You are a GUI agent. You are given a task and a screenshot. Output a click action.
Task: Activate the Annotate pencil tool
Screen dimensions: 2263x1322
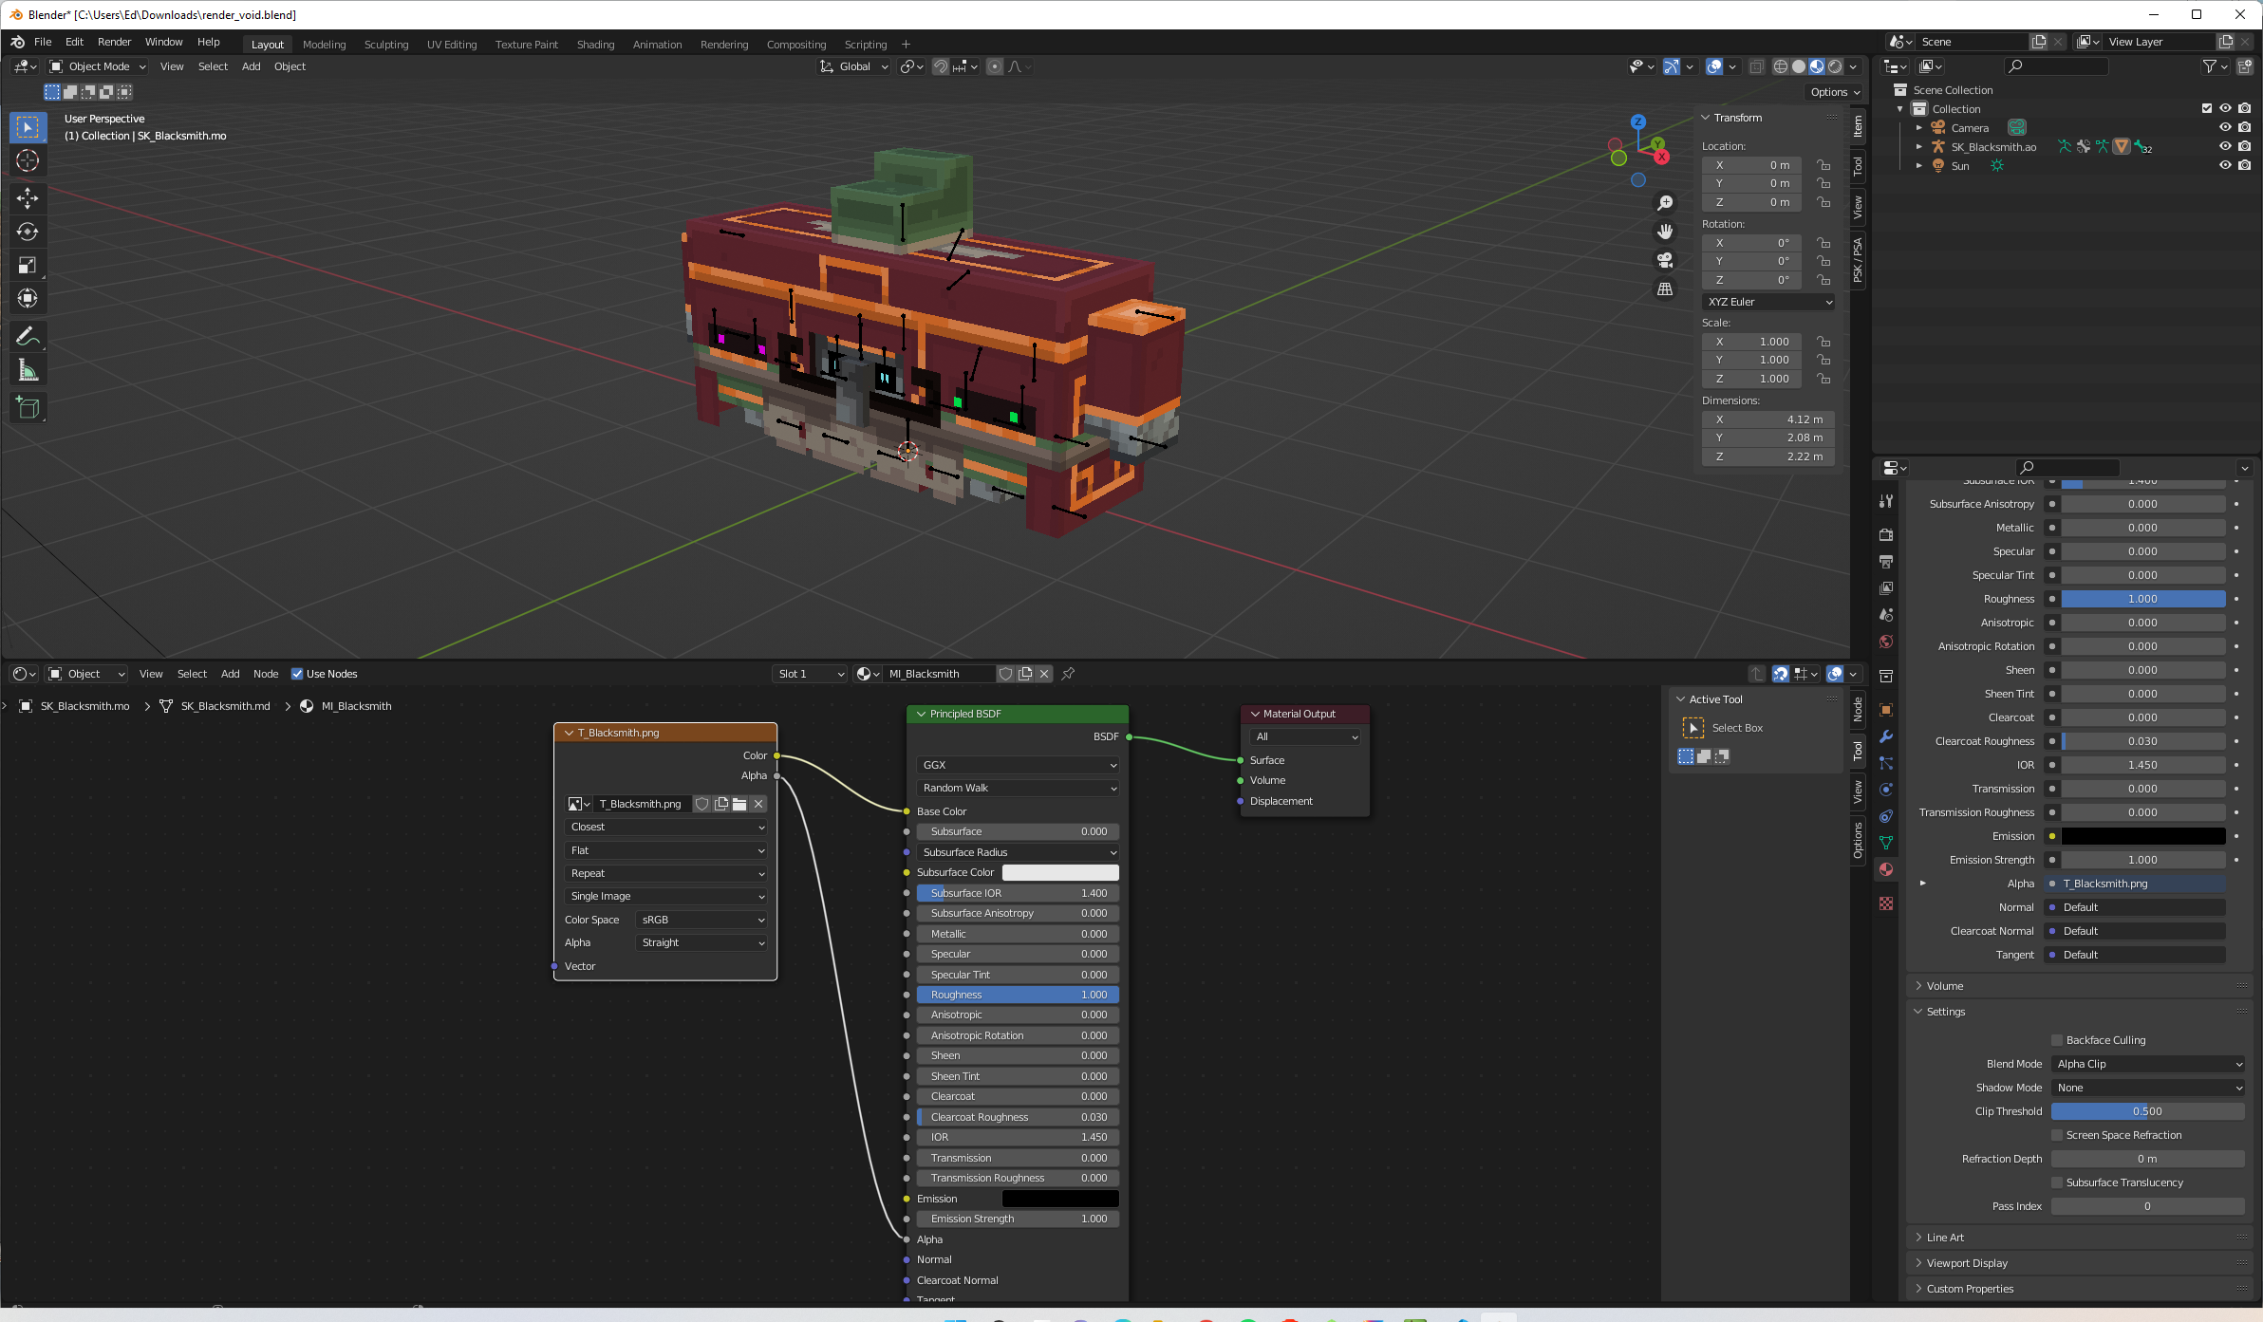[28, 337]
